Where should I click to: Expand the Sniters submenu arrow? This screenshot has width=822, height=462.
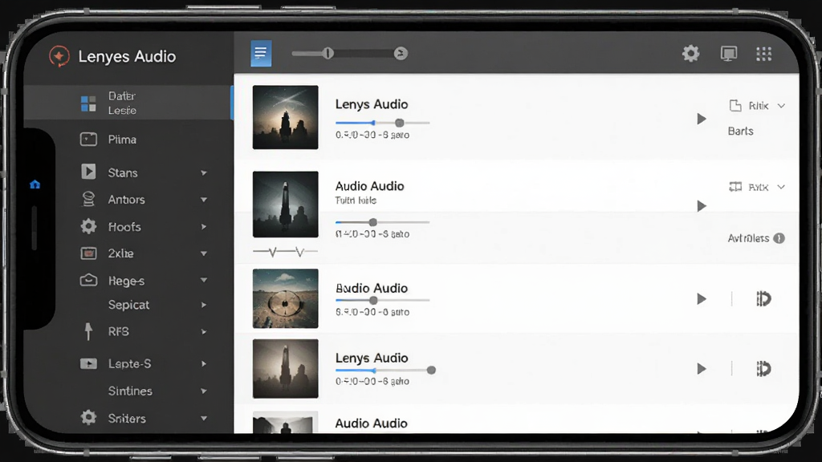coord(204,418)
